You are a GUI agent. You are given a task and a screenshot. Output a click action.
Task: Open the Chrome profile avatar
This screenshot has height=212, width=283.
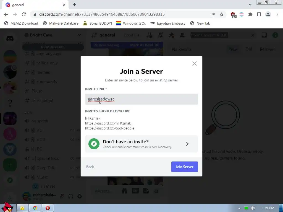(268, 15)
